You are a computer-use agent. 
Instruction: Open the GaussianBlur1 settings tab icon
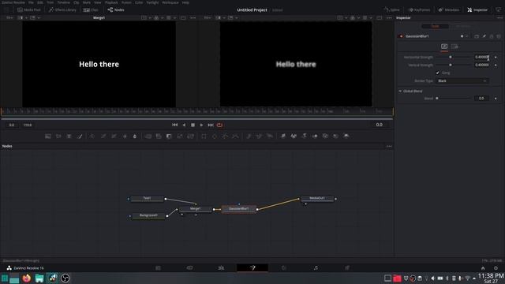(454, 47)
